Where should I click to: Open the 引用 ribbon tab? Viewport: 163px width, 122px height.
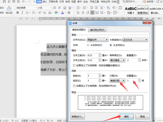click(x=62, y=2)
